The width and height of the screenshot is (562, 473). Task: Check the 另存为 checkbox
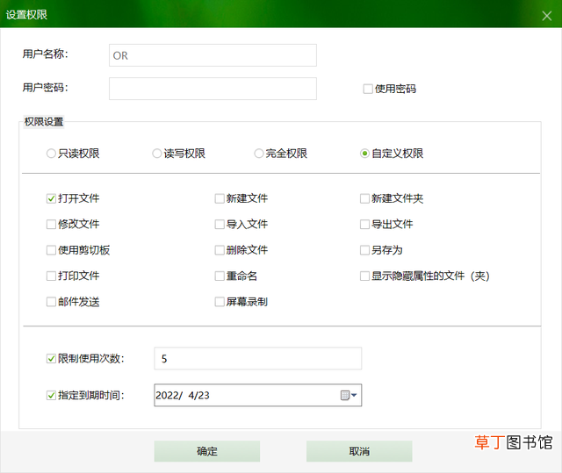tap(364, 250)
